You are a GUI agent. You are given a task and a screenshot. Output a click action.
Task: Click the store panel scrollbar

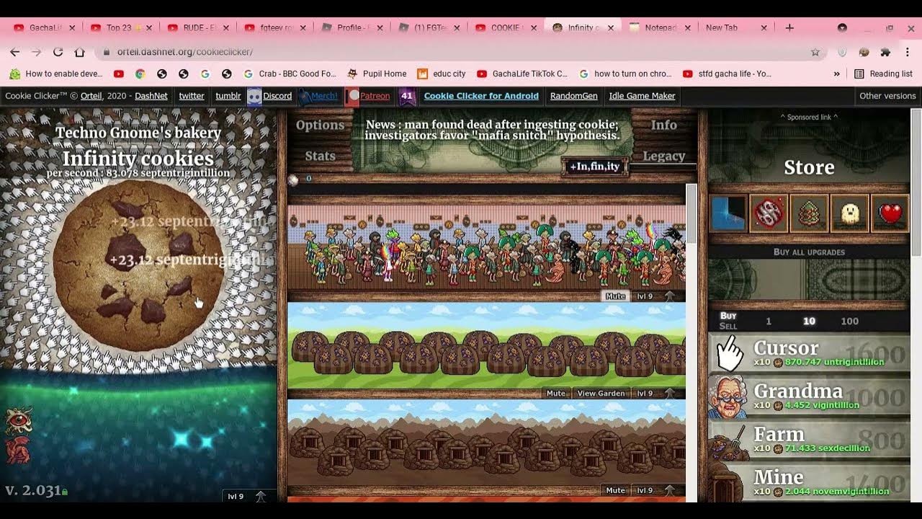tap(916, 182)
